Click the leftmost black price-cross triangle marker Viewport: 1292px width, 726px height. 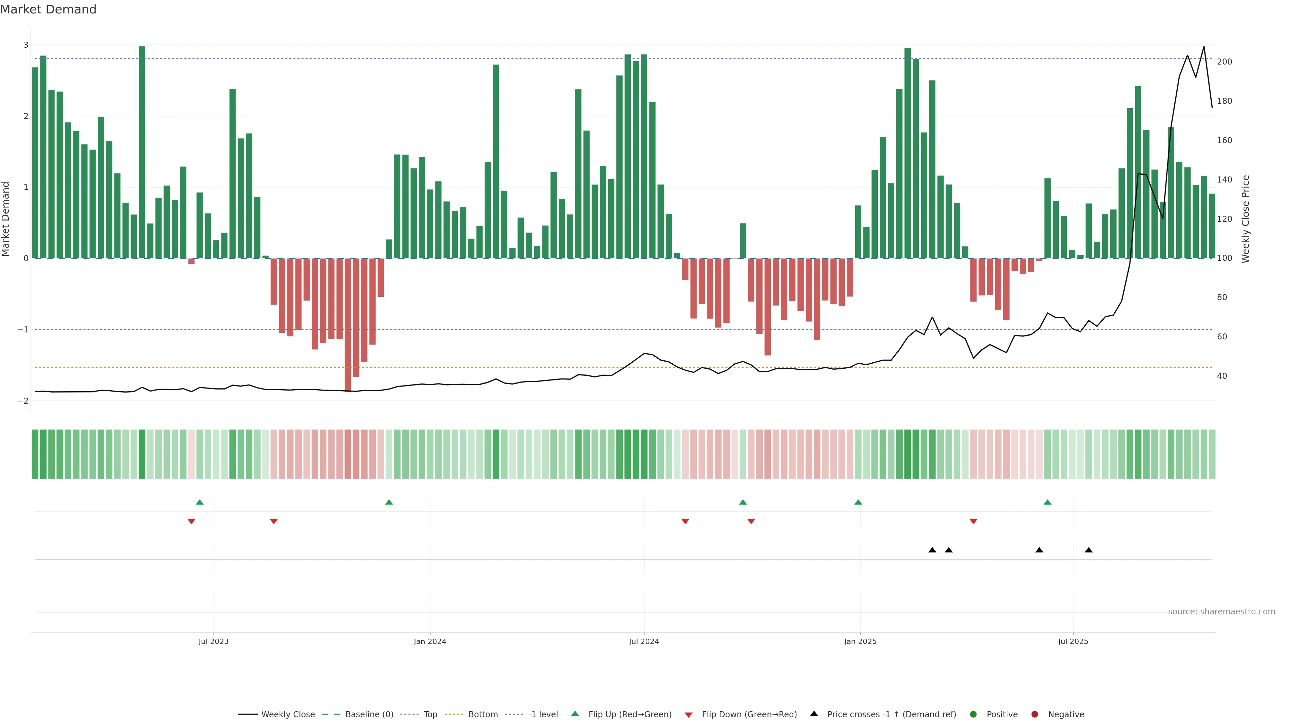932,550
